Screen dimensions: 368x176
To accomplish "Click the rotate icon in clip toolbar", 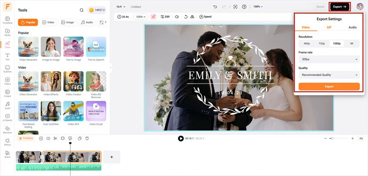I will [x=185, y=16].
